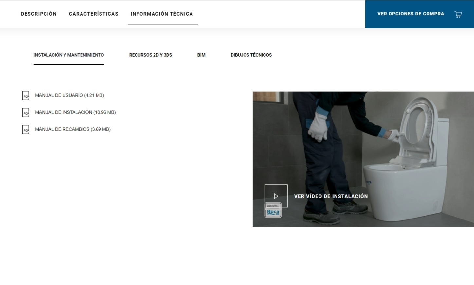Click Ver Opciones de Compra button

coord(419,14)
